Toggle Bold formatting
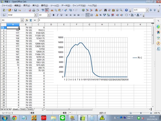The height and width of the screenshot is (121, 161). (54, 15)
